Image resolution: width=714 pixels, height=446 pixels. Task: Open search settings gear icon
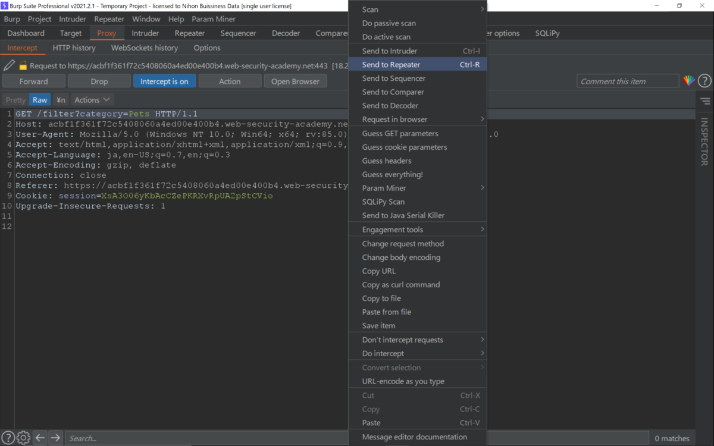pyautogui.click(x=23, y=438)
